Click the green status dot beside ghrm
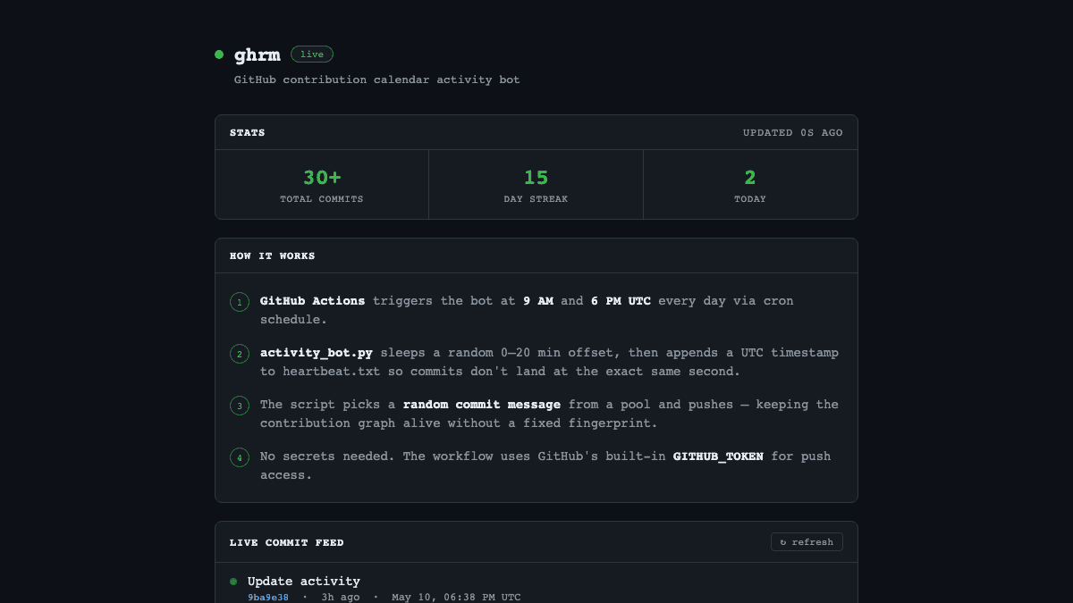Viewport: 1073px width, 603px height. 219,54
